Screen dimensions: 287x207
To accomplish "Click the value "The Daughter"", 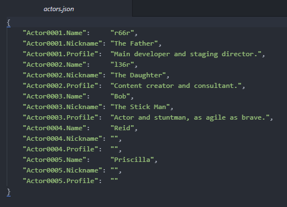I will pos(138,75).
